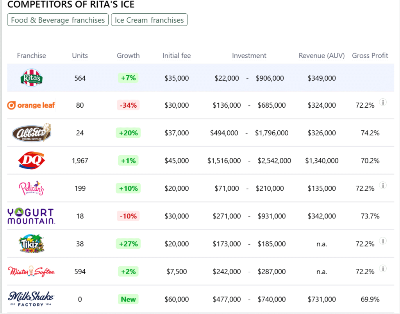The image size is (400, 314).
Task: Open the DQ Dairy Queen logo
Action: (32, 160)
